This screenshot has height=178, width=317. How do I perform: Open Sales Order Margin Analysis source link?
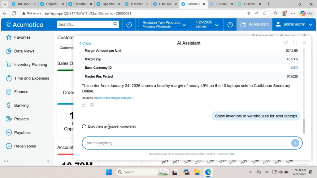[x=113, y=98]
